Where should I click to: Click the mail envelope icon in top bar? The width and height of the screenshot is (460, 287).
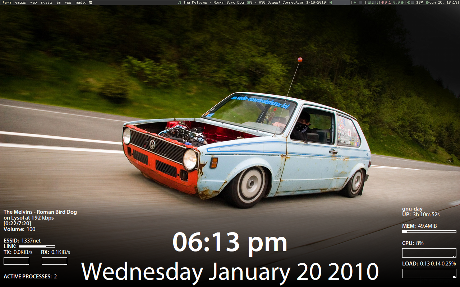click(x=248, y=3)
